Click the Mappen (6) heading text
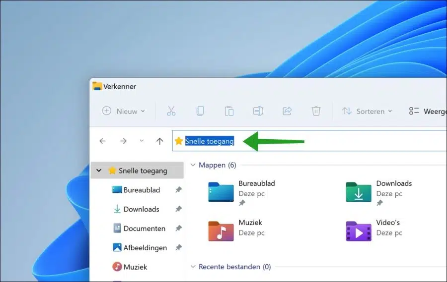 [218, 165]
